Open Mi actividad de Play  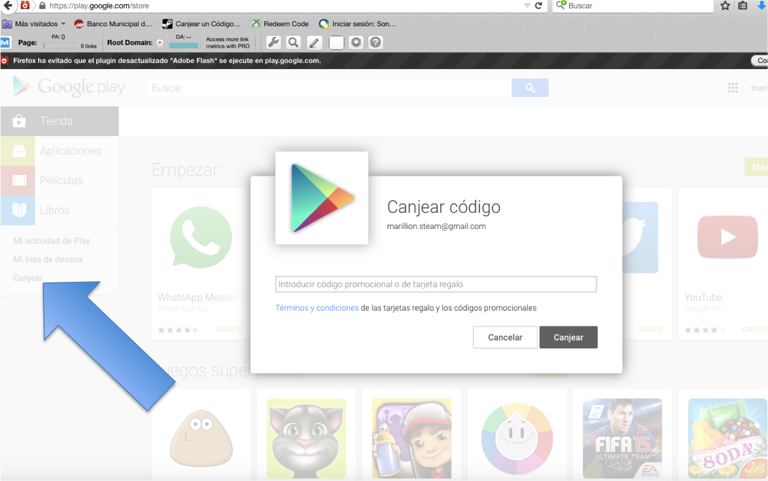pos(52,241)
